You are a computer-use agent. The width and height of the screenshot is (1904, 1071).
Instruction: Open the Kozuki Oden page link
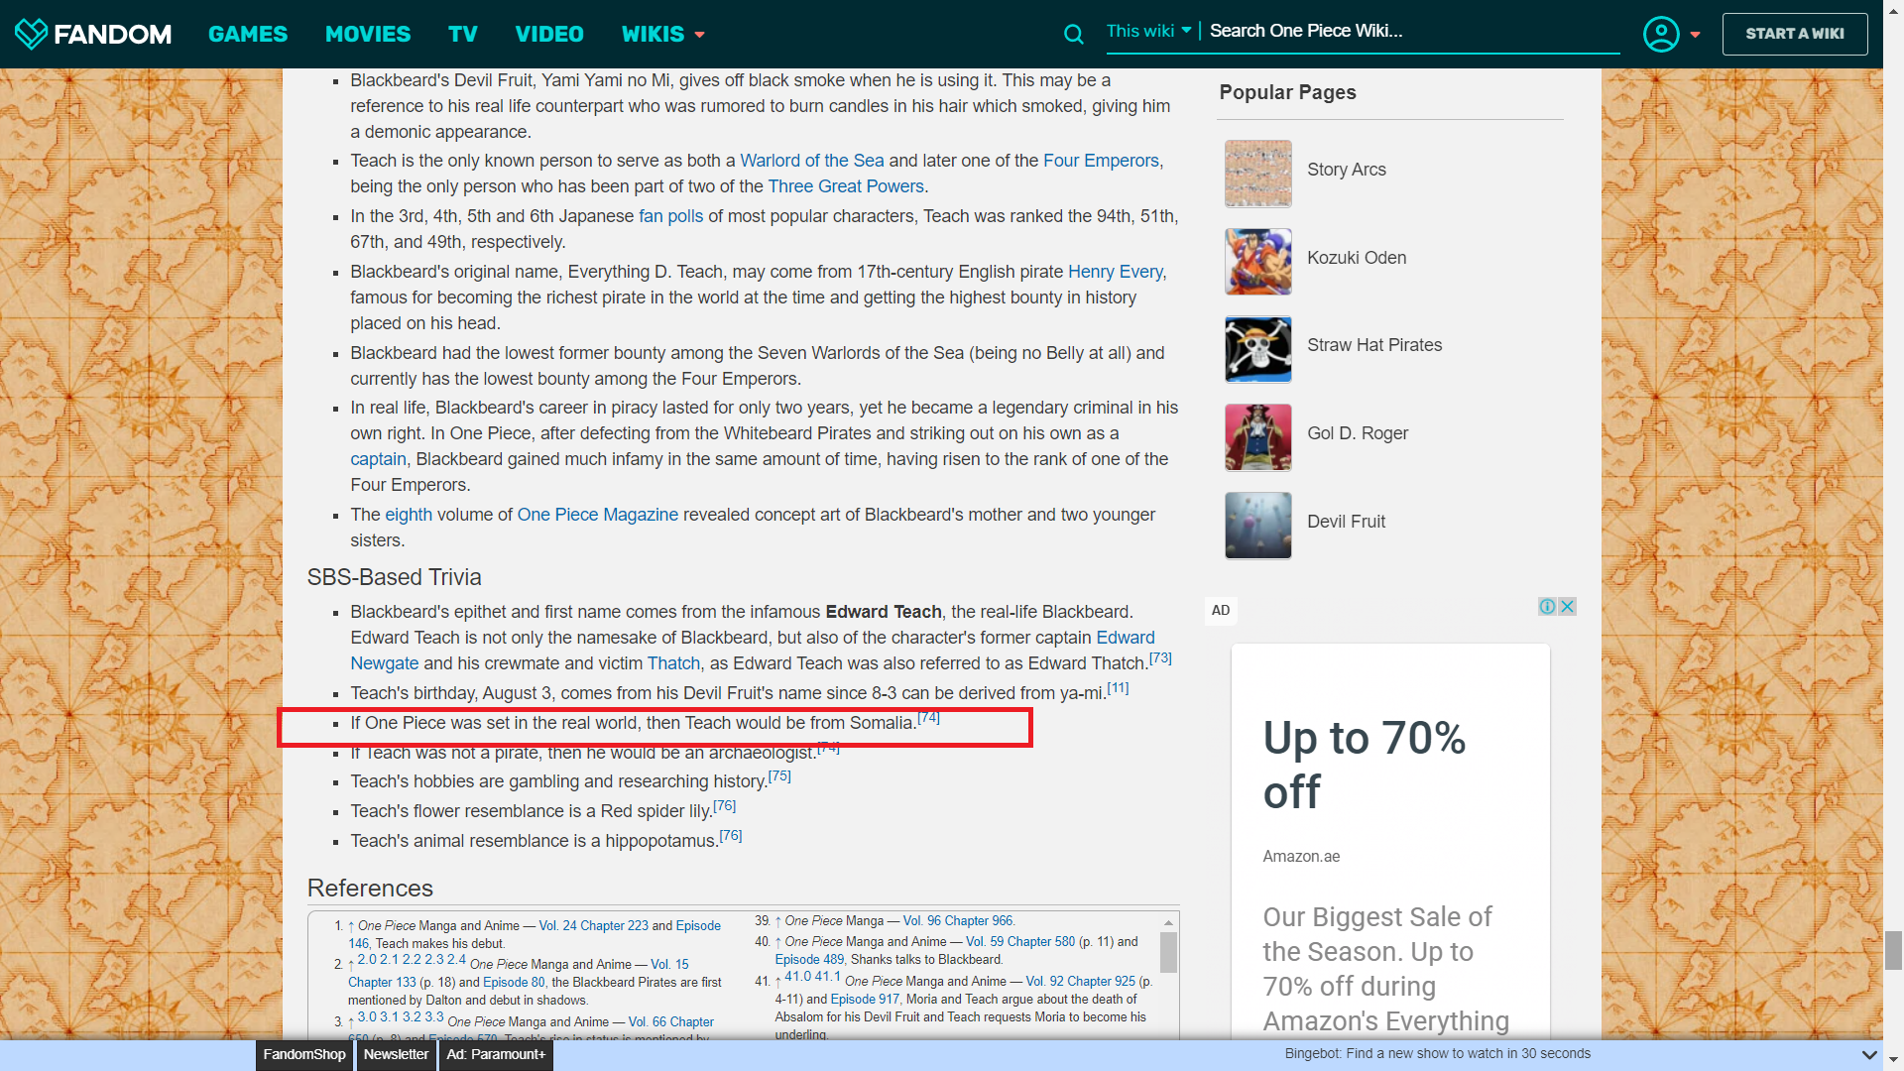point(1357,258)
